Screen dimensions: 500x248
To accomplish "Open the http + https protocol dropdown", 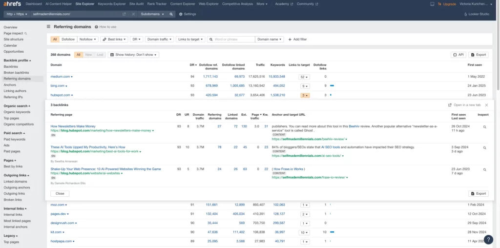I will click(17, 14).
